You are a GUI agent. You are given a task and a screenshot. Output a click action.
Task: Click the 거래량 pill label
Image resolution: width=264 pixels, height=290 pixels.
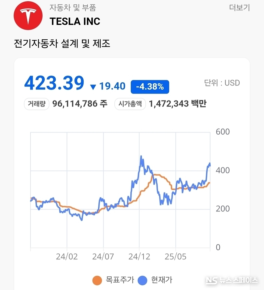click(37, 104)
